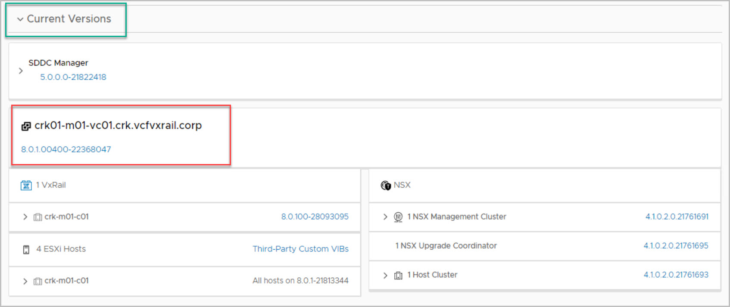Click the VxRail icon

pyautogui.click(x=26, y=185)
